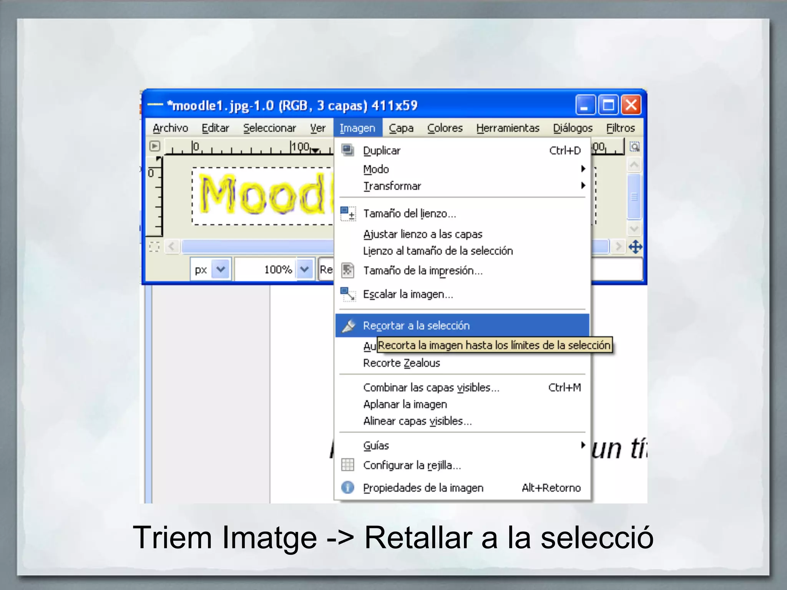The height and width of the screenshot is (590, 787).
Task: Click the horizontal scrollbar left arrow
Action: 172,247
